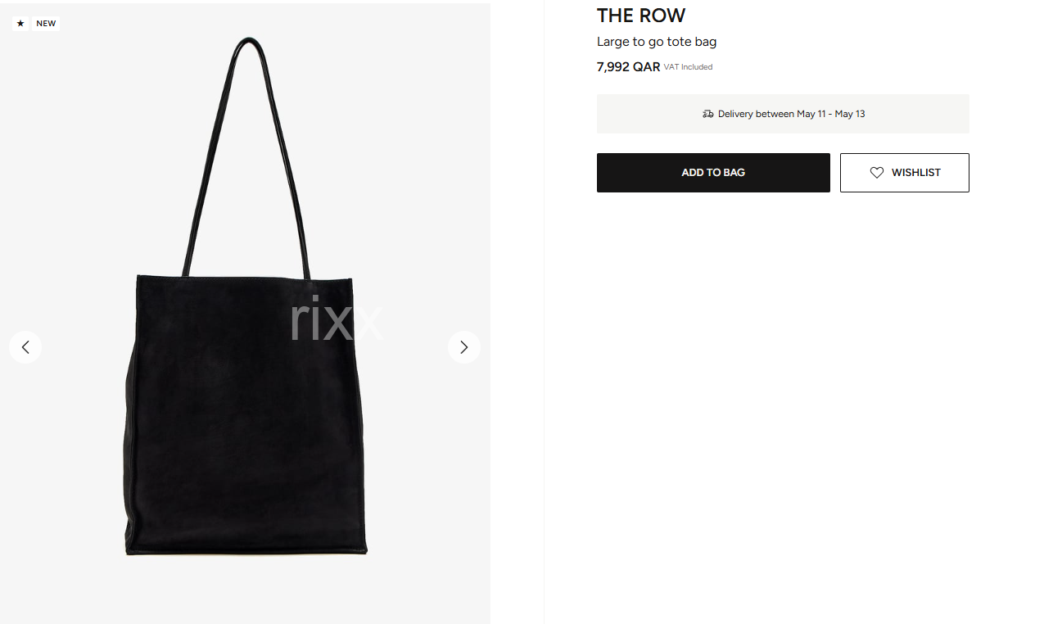Screen dimensions: 1044x624
Task: Open THE ROW brand heading
Action: [x=641, y=16]
